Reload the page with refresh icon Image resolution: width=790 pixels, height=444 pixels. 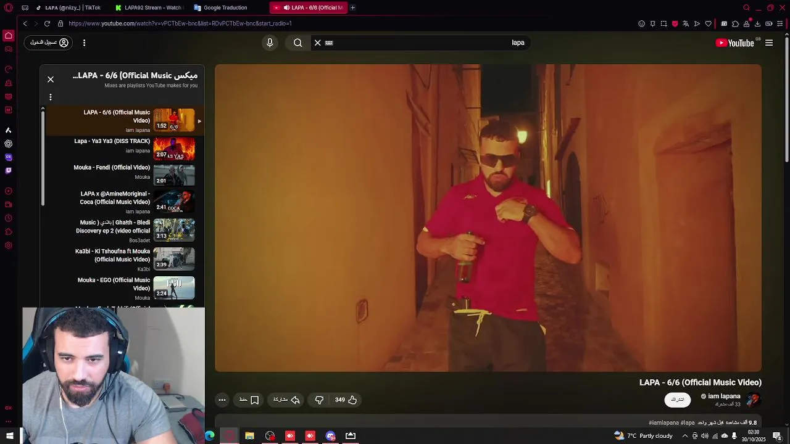point(47,23)
